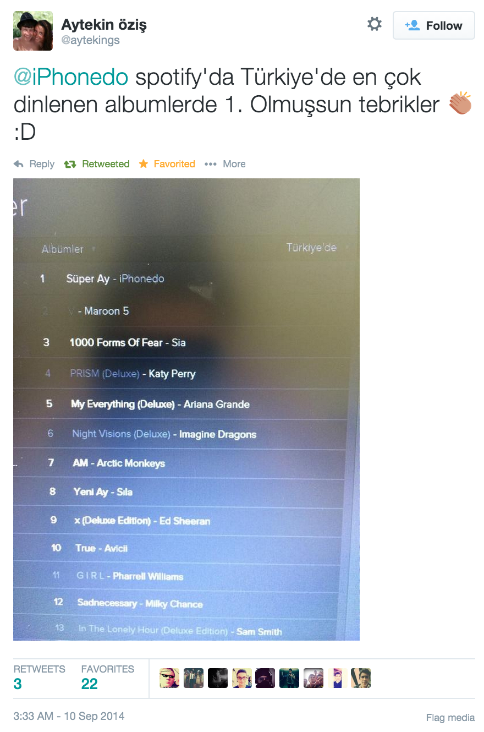Screen dimensions: 484x732
Task: Open Aytekin öziş profile avatar
Action: [x=33, y=31]
